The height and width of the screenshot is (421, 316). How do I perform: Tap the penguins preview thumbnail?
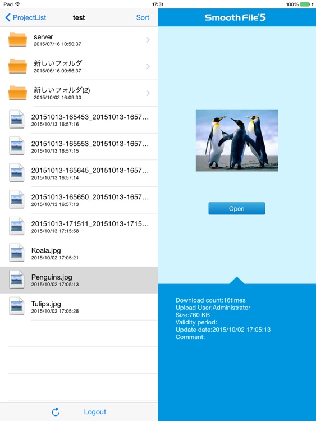237,140
